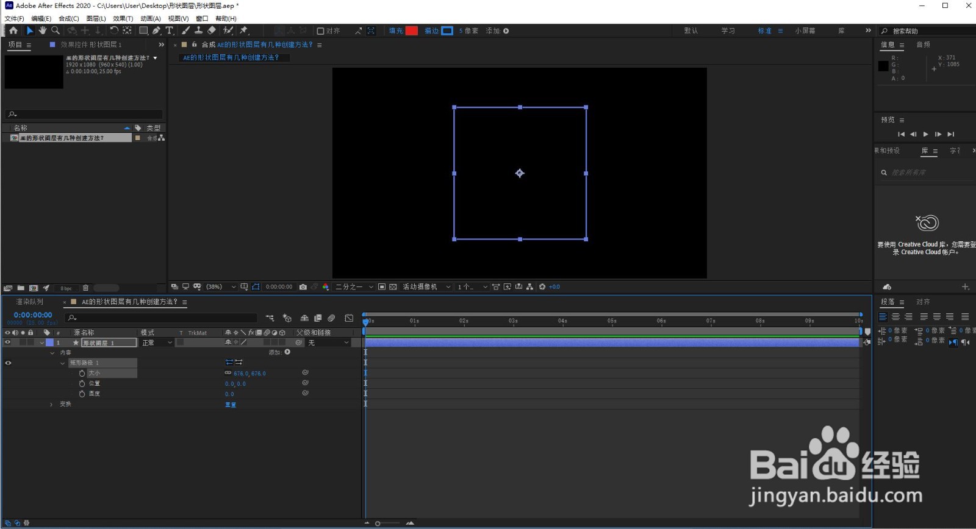Go to the Home screen icon
Screen dimensions: 976x529
pyautogui.click(x=13, y=30)
